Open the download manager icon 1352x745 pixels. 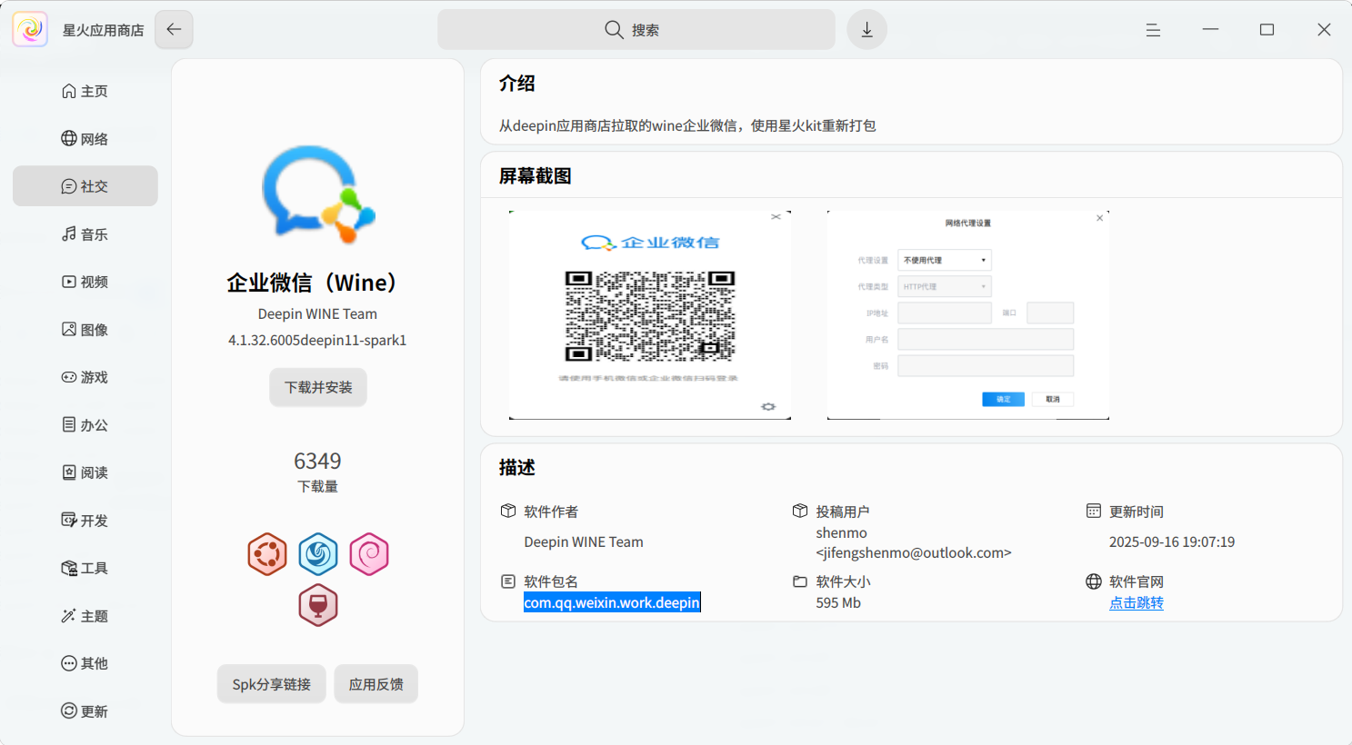(x=866, y=29)
